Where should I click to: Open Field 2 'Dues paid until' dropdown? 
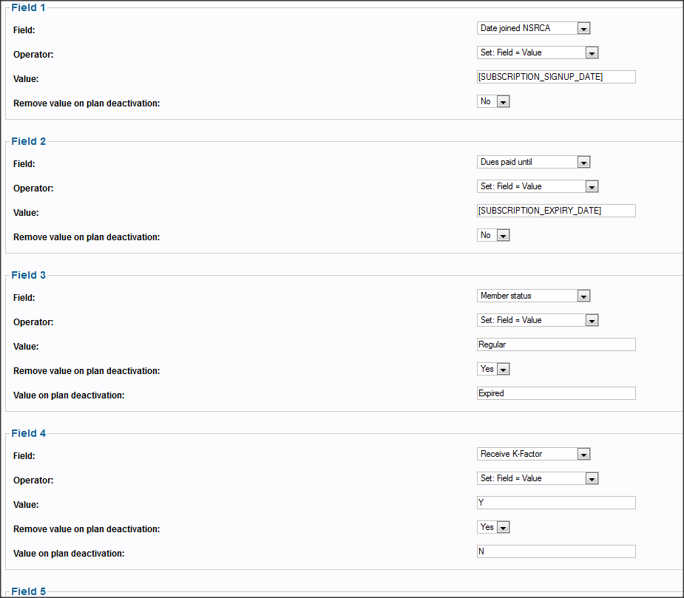coord(533,163)
